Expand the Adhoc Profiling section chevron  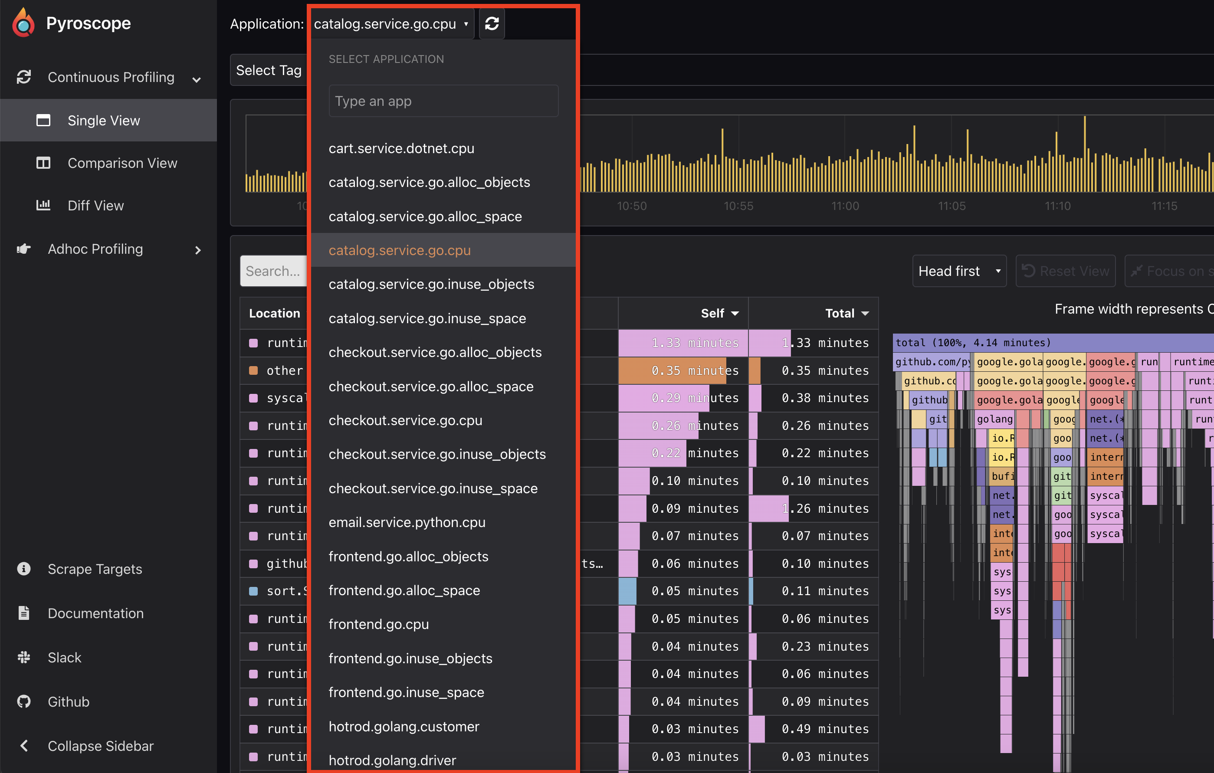[197, 249]
